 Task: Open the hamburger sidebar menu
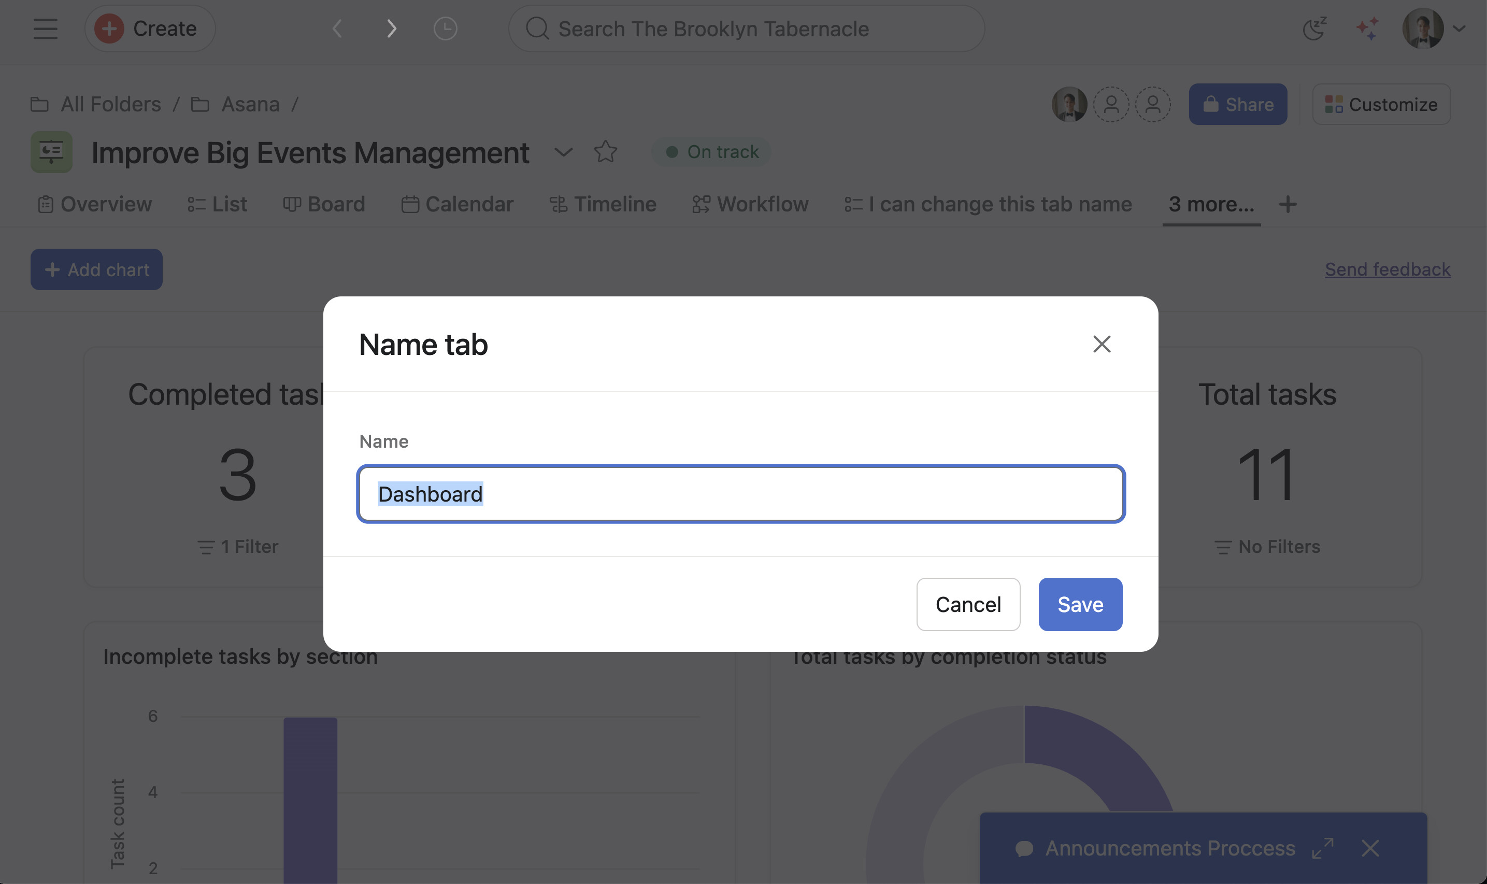pyautogui.click(x=45, y=28)
